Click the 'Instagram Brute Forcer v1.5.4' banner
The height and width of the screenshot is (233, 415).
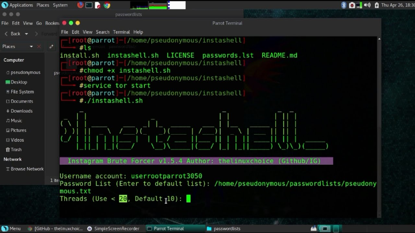196,161
